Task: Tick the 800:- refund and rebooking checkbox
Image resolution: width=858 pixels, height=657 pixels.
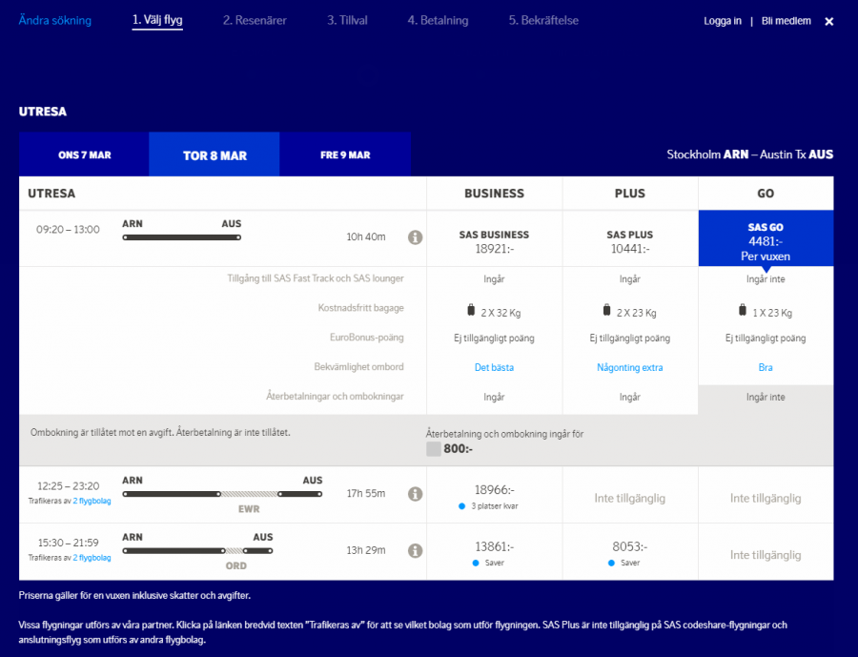Action: click(433, 448)
